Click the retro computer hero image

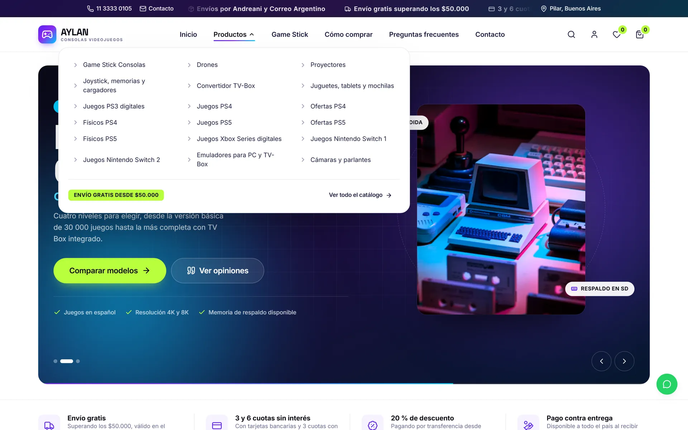(501, 210)
